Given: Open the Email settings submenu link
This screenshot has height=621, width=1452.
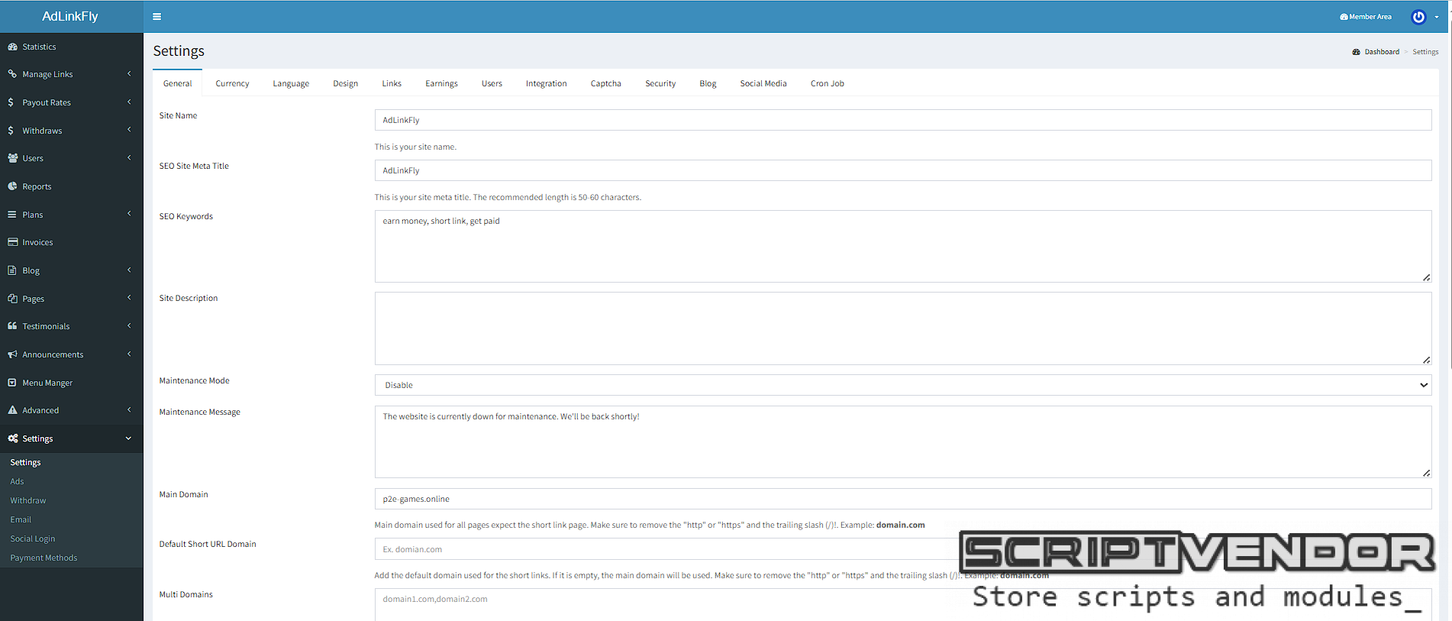Looking at the screenshot, I should [21, 519].
